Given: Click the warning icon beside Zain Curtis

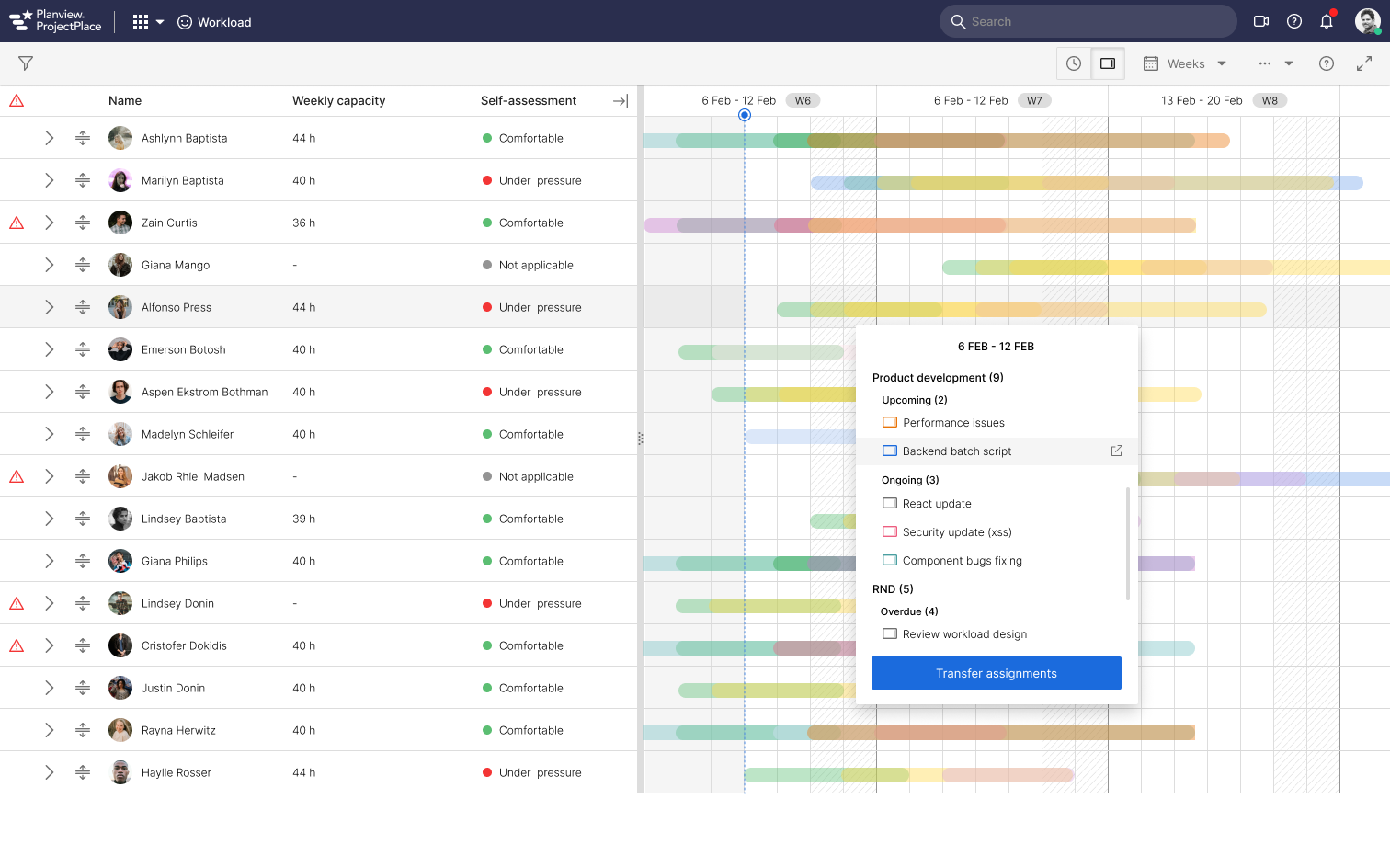Looking at the screenshot, I should tap(17, 223).
